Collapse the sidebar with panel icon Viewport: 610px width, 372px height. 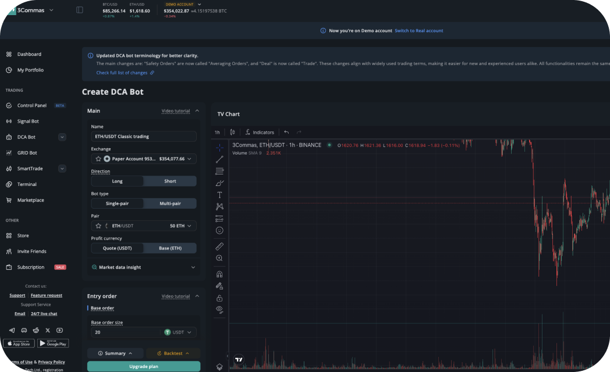tap(80, 10)
